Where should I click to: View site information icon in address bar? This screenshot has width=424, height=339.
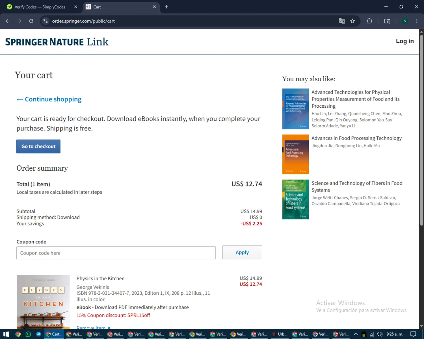pos(46,21)
